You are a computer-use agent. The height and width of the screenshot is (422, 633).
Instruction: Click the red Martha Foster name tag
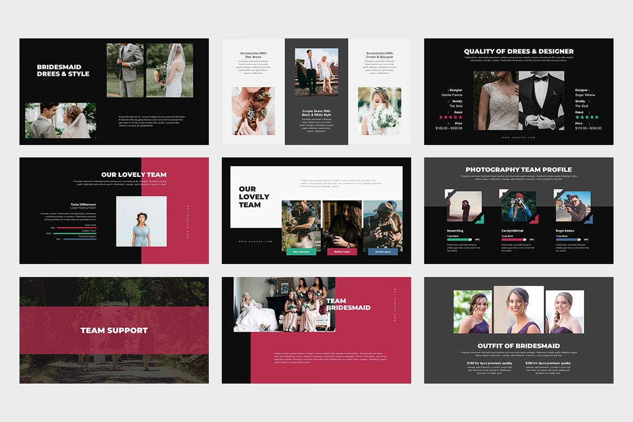(342, 252)
